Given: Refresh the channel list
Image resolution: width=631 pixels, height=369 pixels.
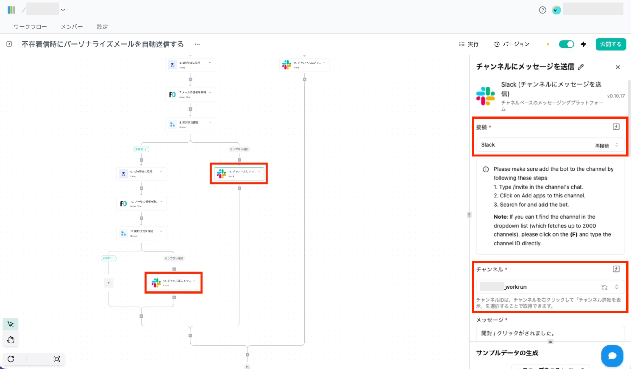Looking at the screenshot, I should (604, 287).
